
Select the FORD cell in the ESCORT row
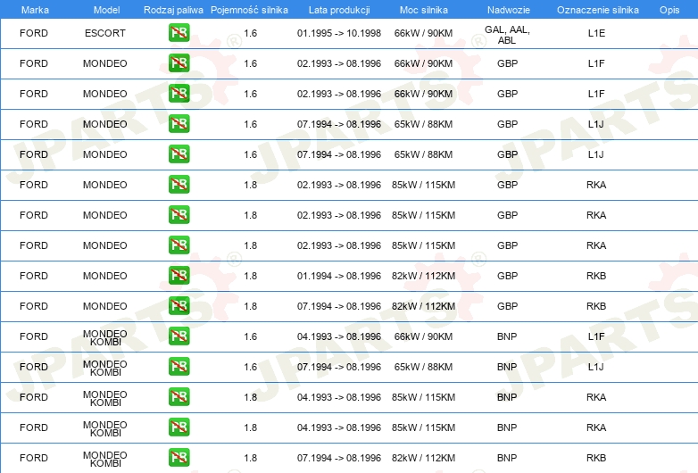pos(34,33)
